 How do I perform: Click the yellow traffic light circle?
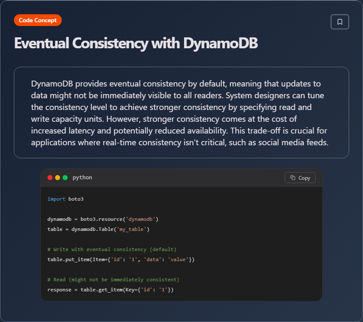pyautogui.click(x=57, y=177)
